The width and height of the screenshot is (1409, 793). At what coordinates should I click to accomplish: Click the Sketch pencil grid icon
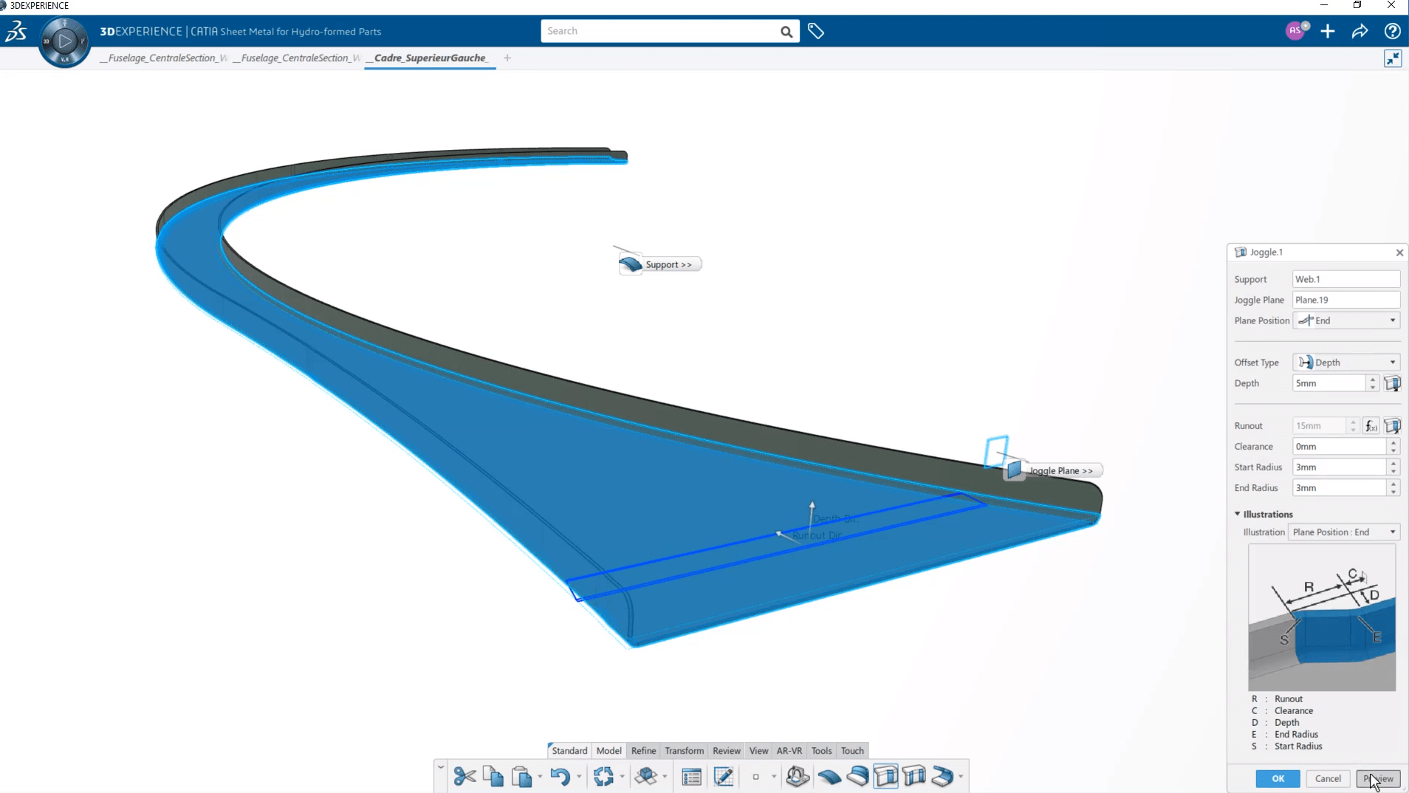[x=724, y=776]
